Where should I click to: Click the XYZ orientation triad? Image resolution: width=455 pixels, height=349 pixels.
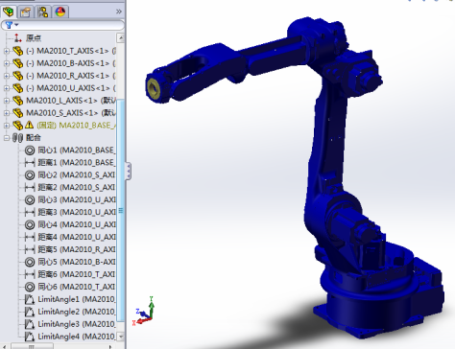(143, 311)
